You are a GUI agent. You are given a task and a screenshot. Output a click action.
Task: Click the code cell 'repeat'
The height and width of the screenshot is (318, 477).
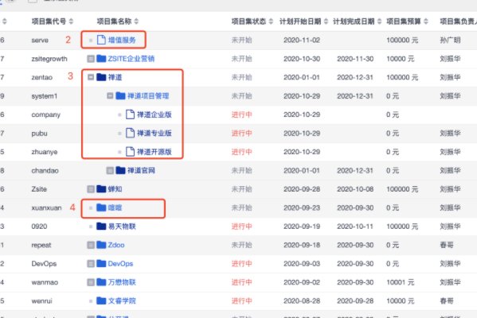tap(41, 245)
